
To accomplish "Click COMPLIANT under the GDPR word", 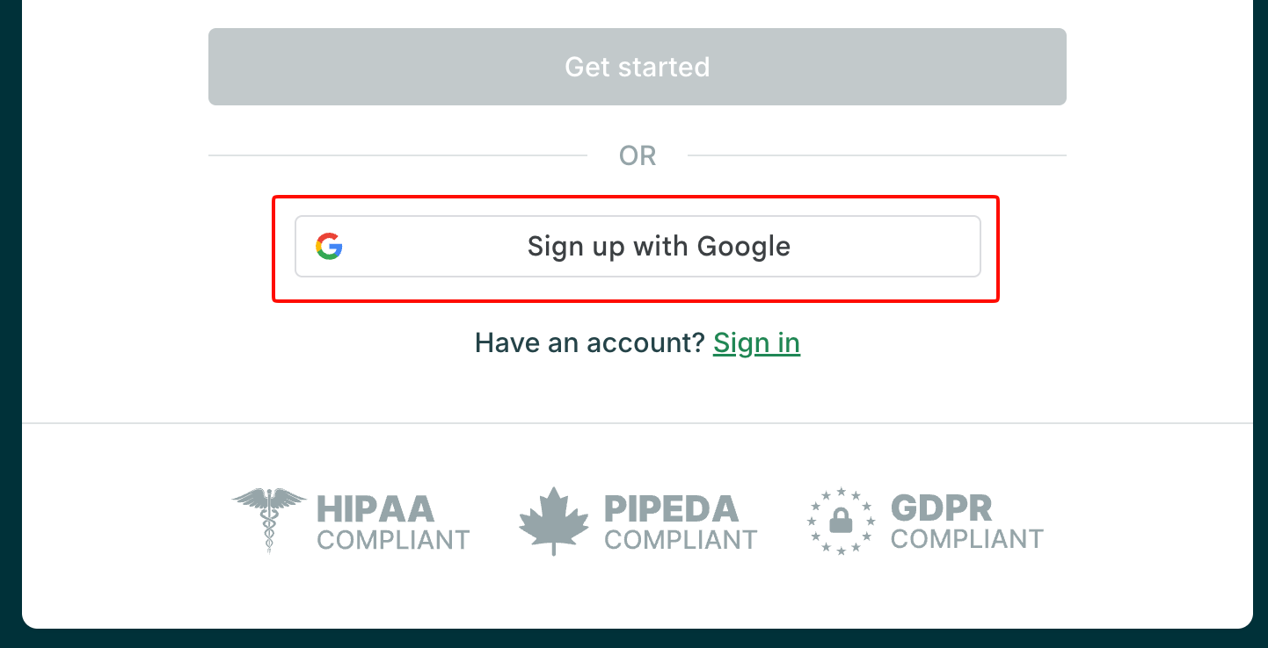I will [x=966, y=538].
